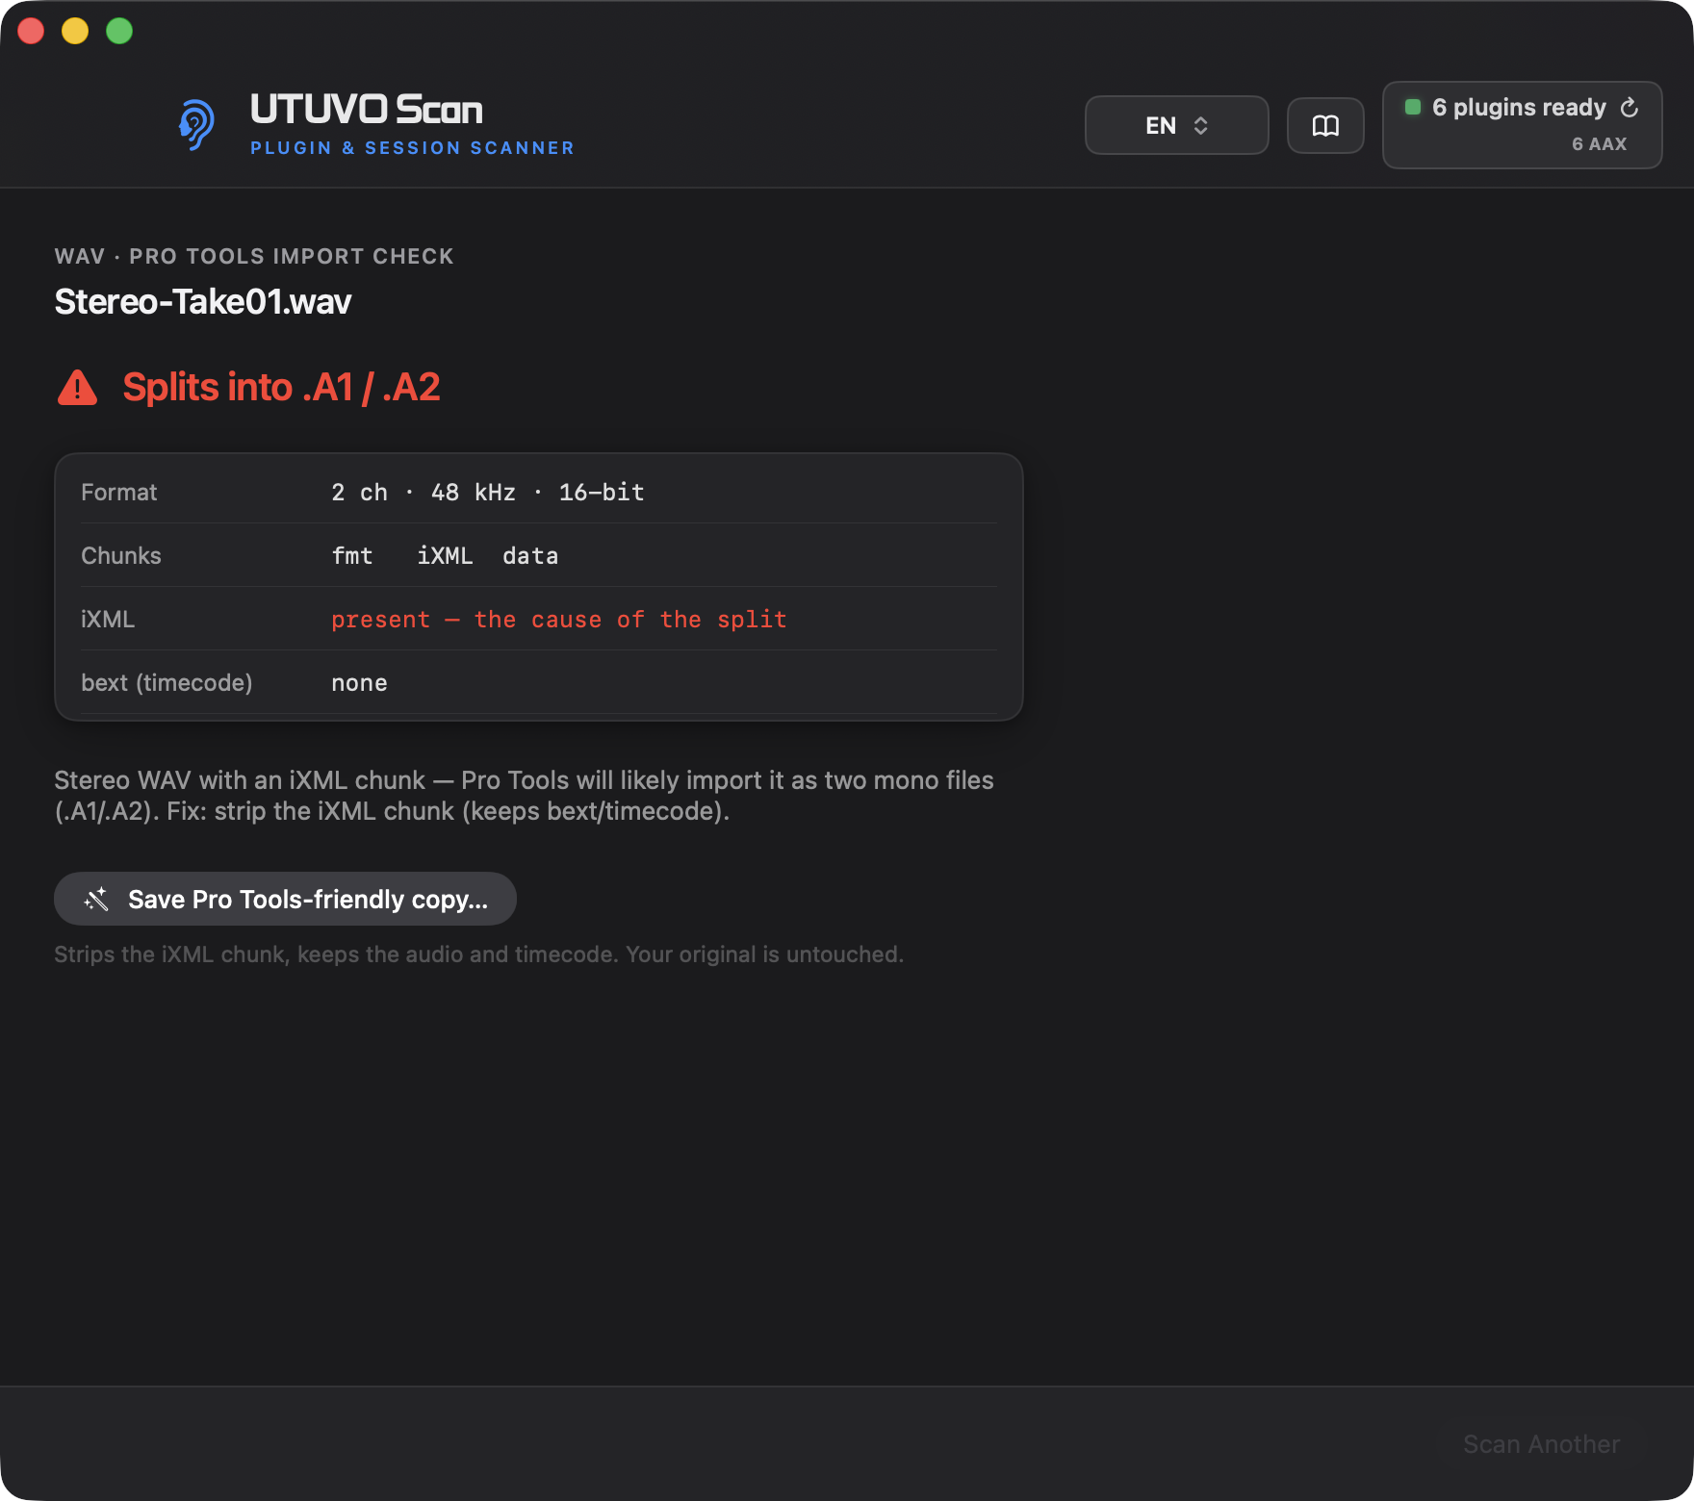Click the 'Format' row label
Screen dimensions: 1694x1501
click(119, 493)
